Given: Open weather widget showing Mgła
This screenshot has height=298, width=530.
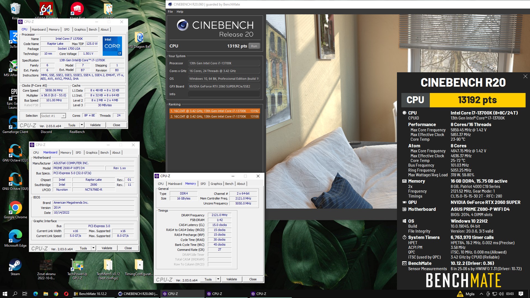Looking at the screenshot, I should tap(466, 294).
